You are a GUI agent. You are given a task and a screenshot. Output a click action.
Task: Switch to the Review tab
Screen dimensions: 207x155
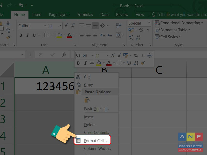pos(122,15)
